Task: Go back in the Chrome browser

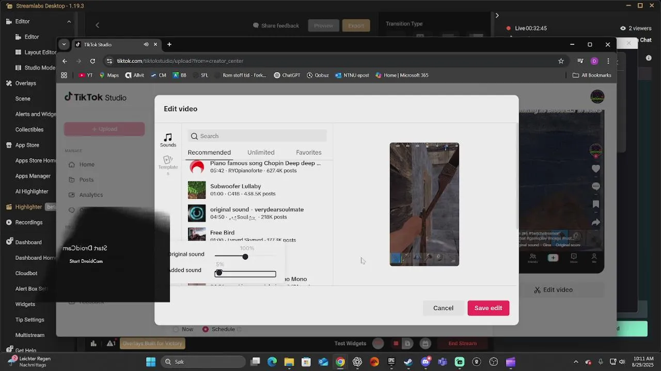Action: point(65,61)
